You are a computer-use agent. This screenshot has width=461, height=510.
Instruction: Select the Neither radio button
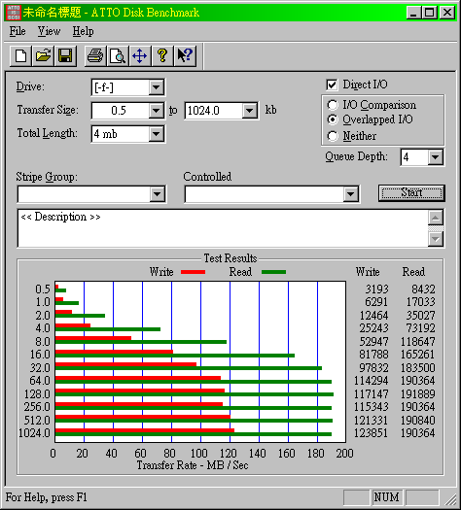[333, 136]
